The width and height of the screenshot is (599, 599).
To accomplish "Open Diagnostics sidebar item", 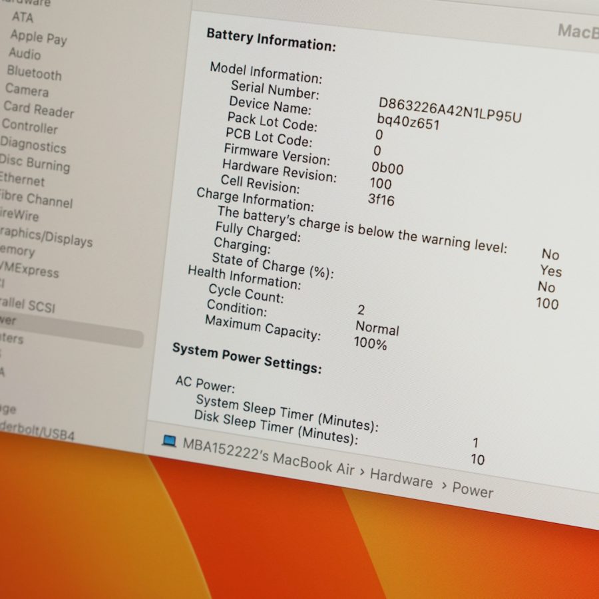I will click(x=33, y=145).
